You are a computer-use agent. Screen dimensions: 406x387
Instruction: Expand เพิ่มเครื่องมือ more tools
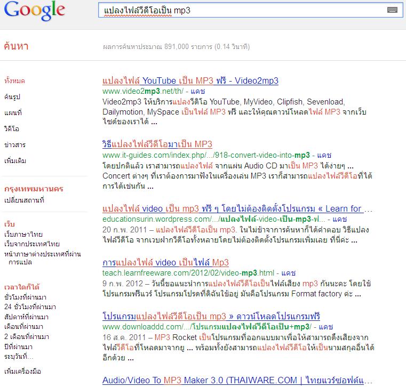22,372
